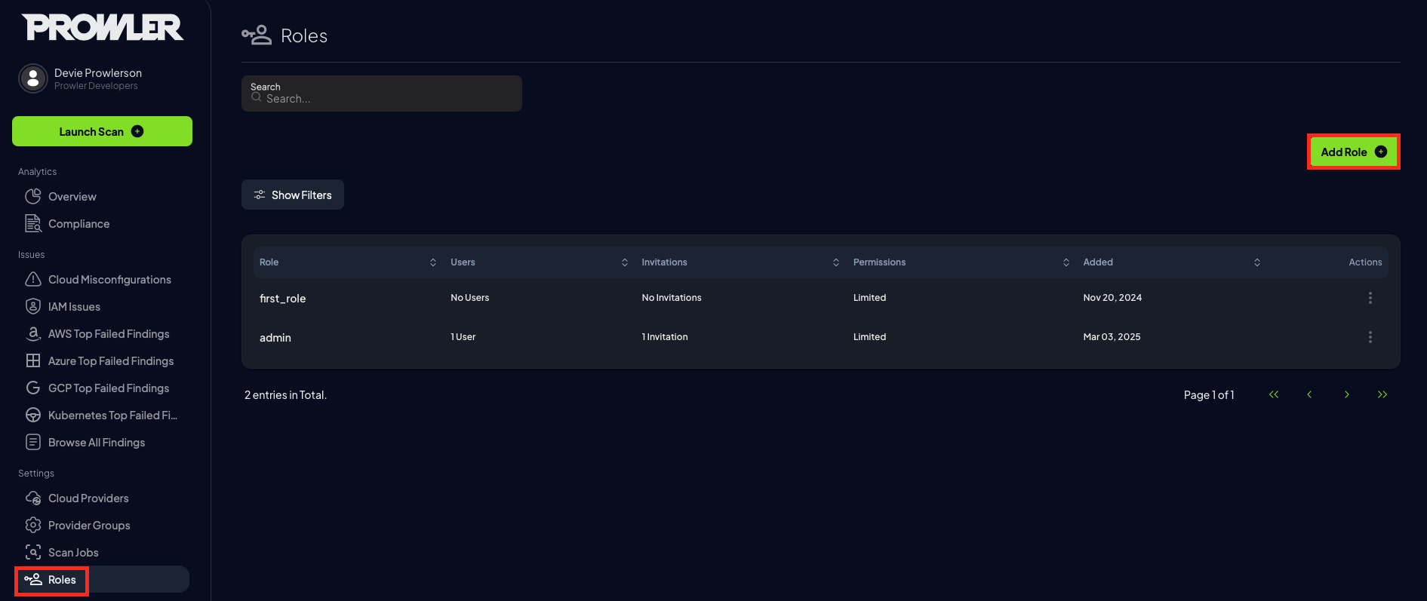1427x601 pixels.
Task: Click the IAM Issues shield icon
Action: (x=33, y=306)
